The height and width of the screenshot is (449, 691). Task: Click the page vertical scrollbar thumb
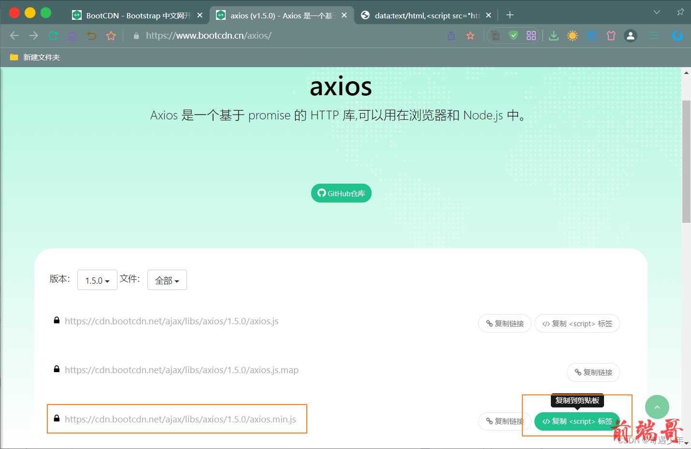coord(686,161)
